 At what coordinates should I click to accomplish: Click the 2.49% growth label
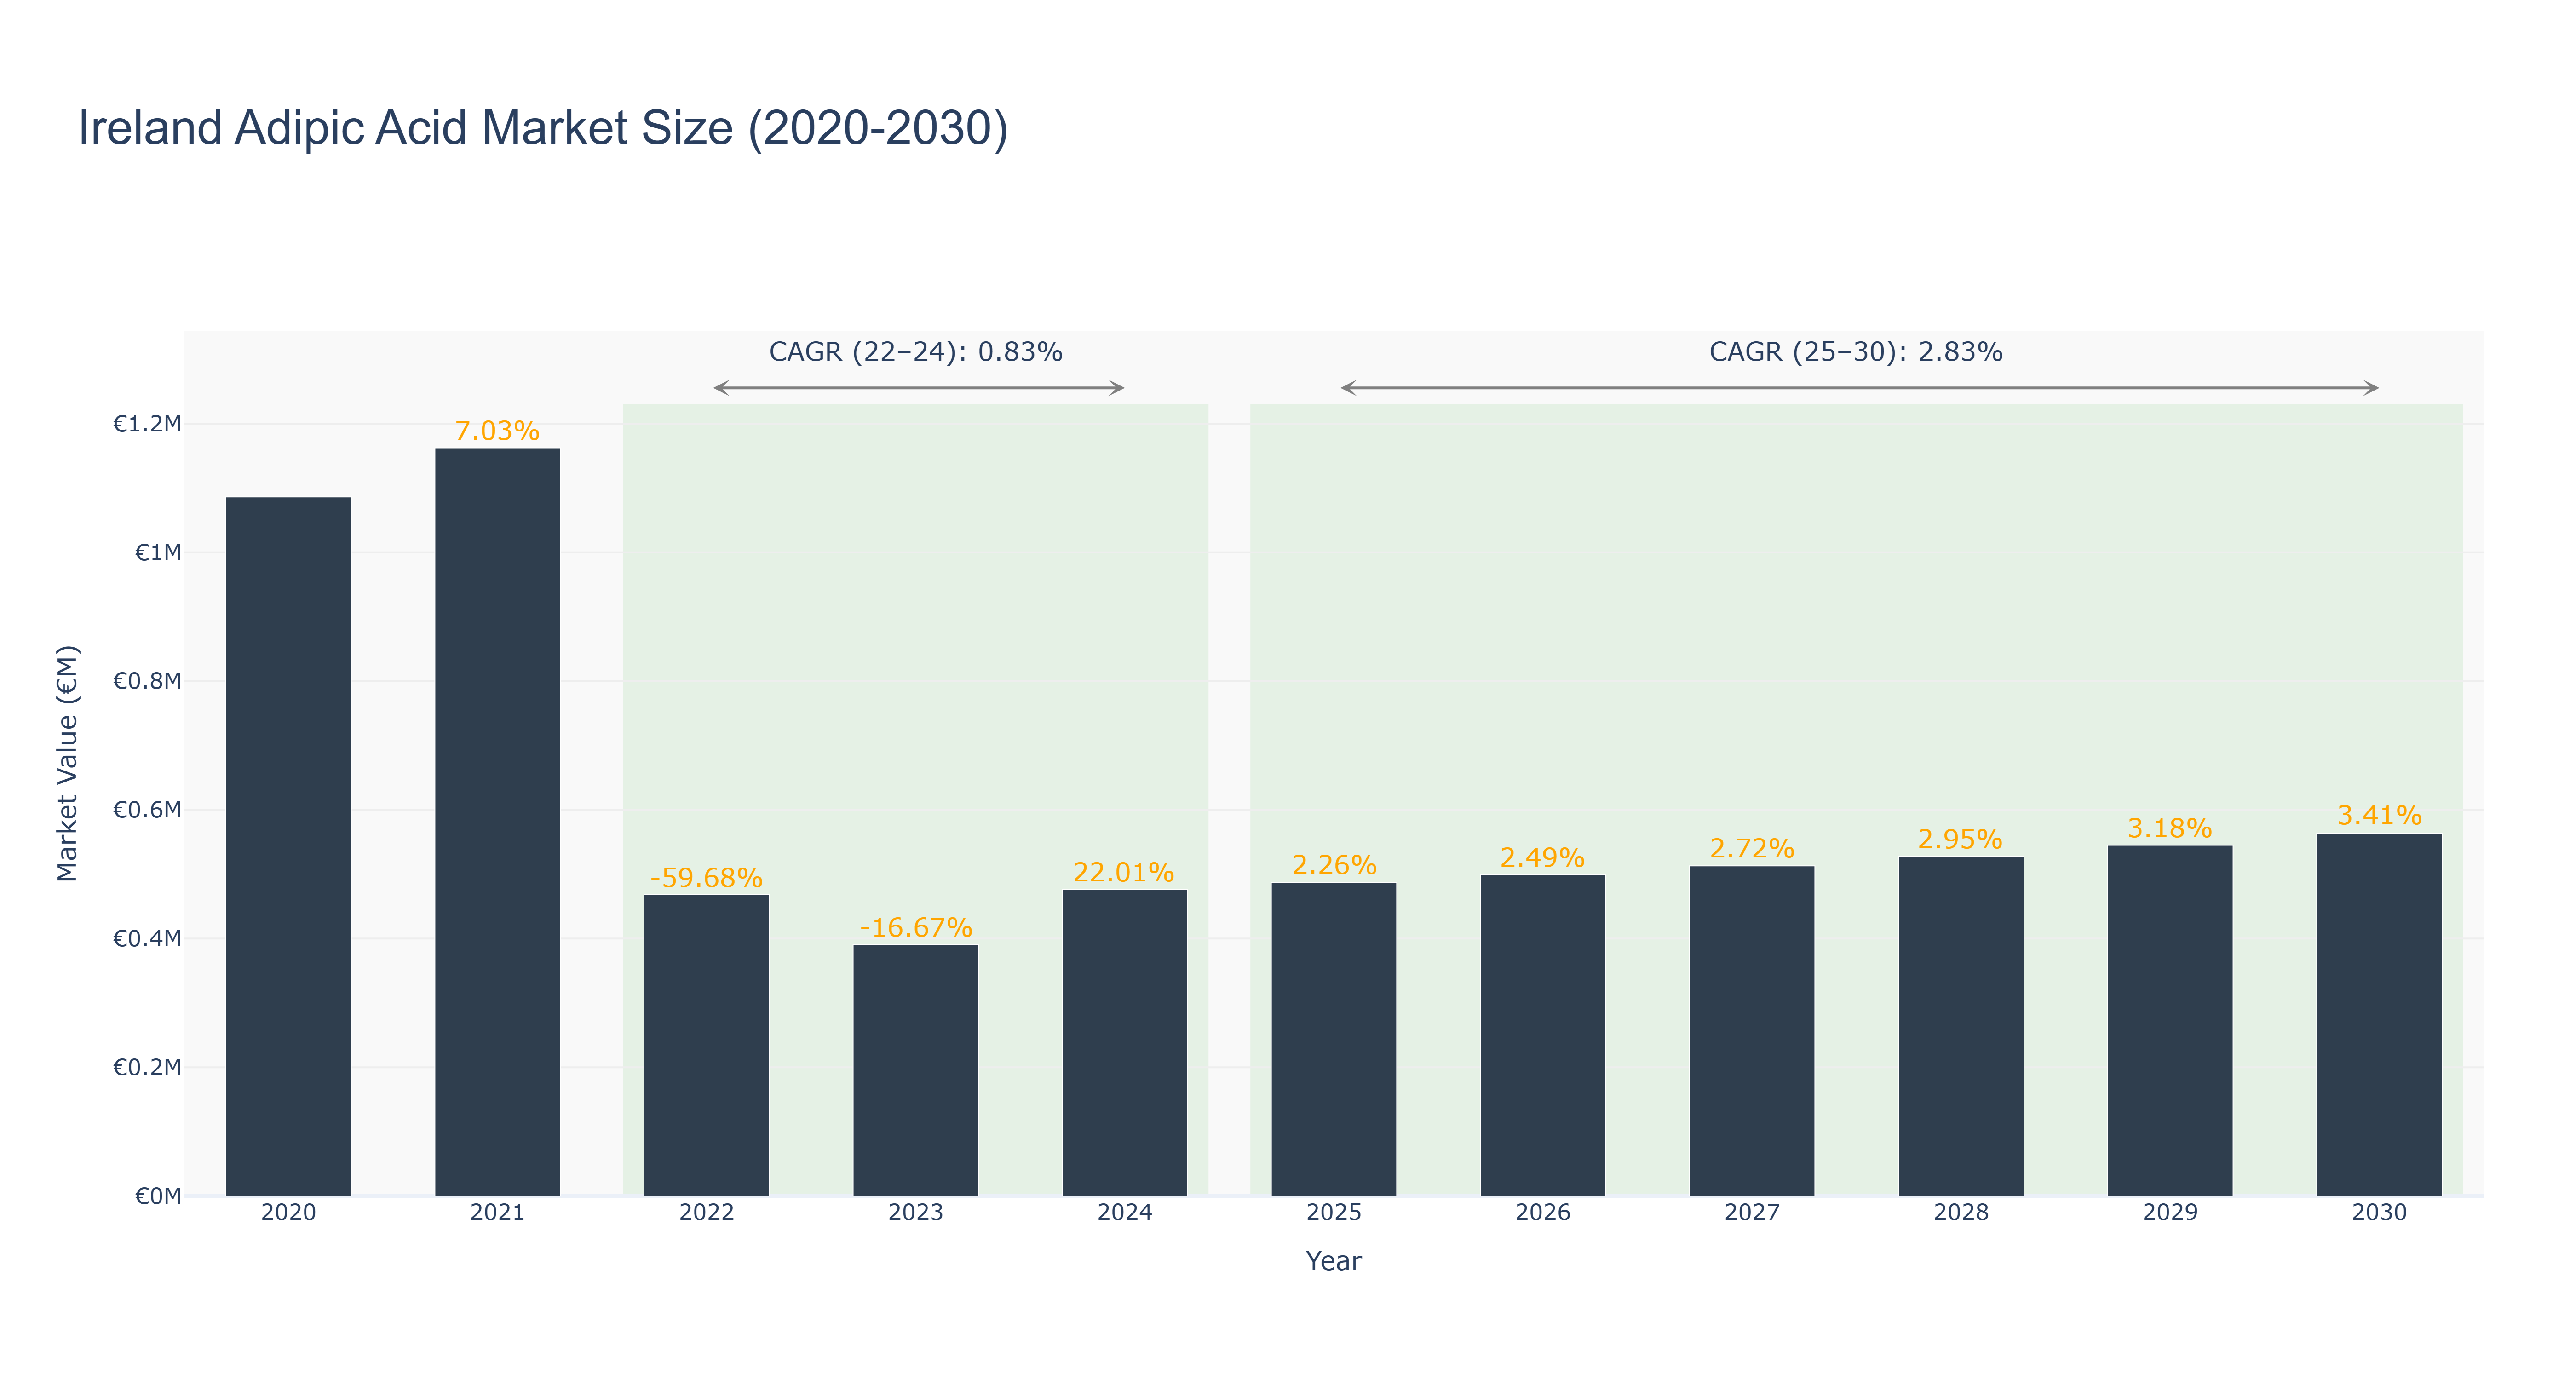click(x=1542, y=858)
